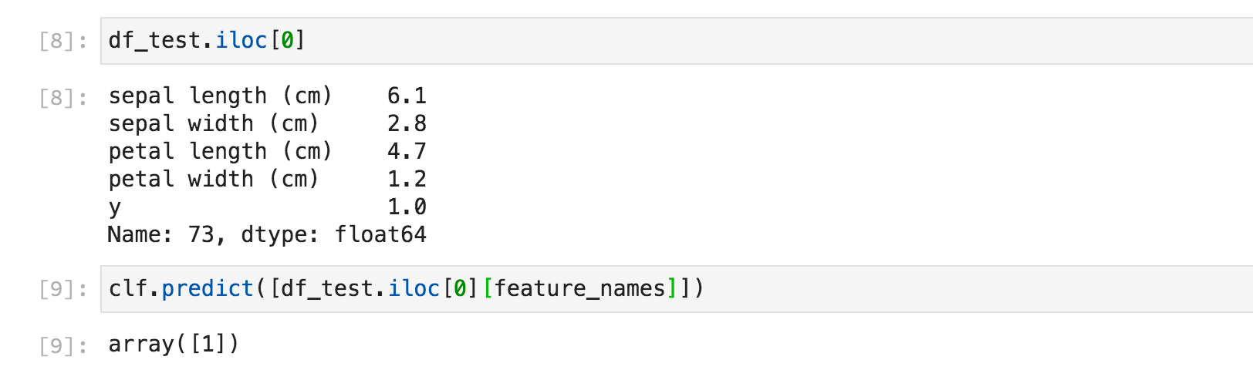
Task: Click the [9] input prompt label
Action: tap(63, 289)
